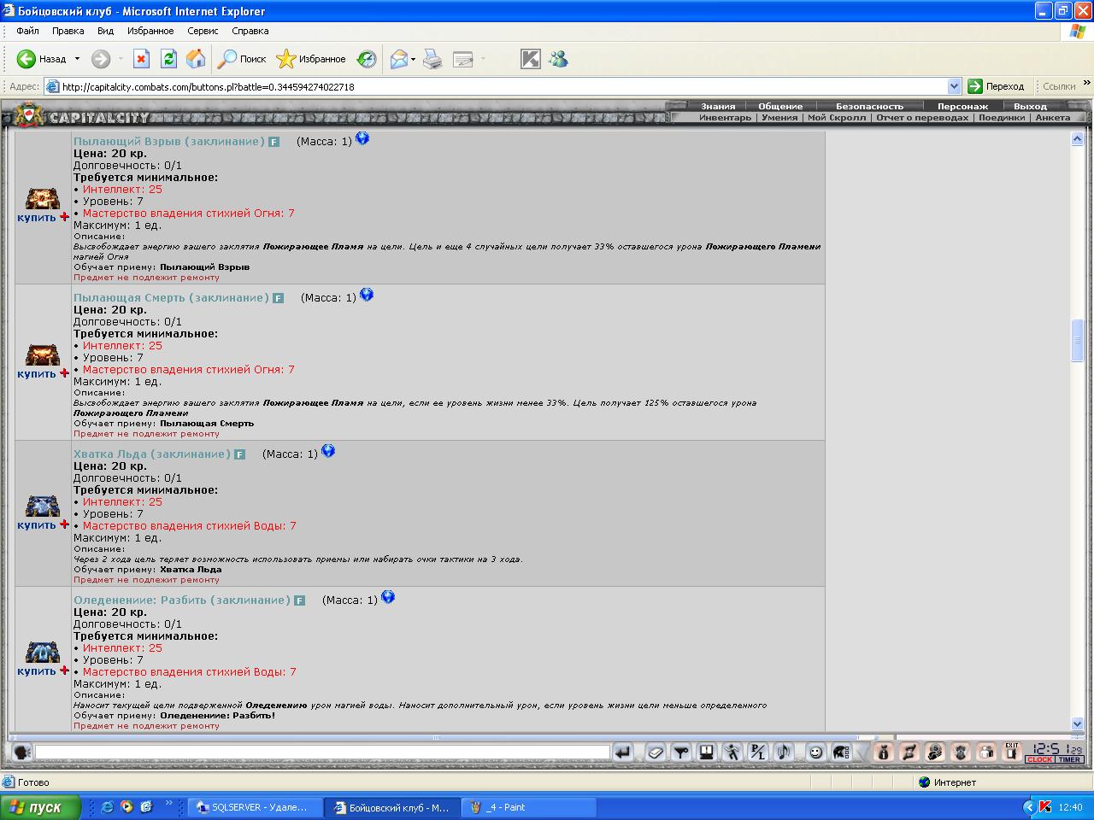Click the sound speaker icon in chat bar
Viewport: 1094px width, 820px height.
[x=784, y=753]
